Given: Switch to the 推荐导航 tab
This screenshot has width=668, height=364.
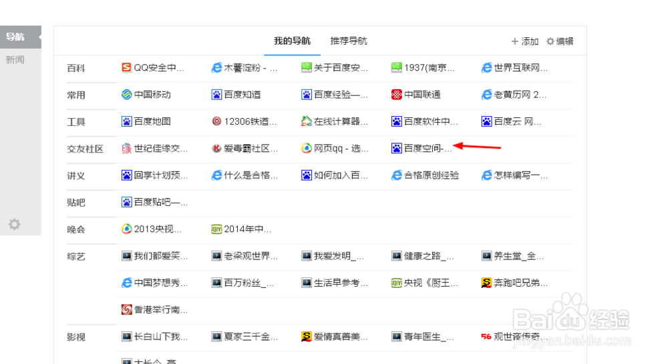Looking at the screenshot, I should (x=349, y=41).
